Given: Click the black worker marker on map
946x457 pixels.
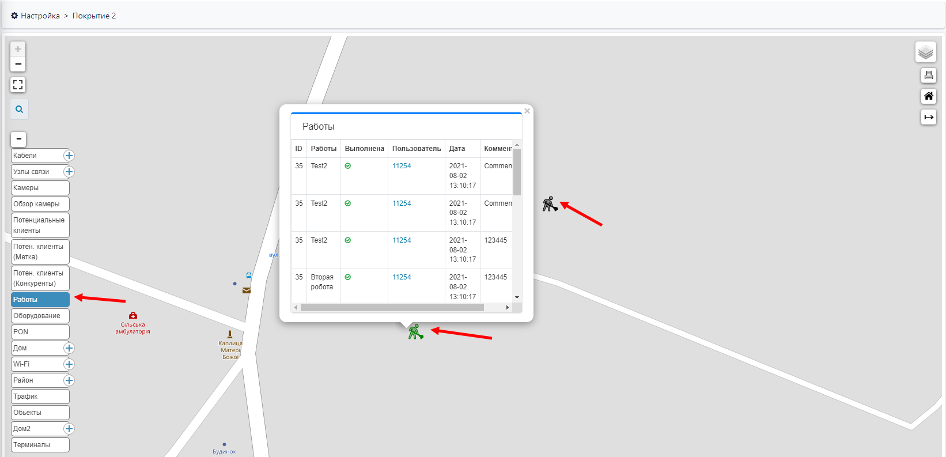Looking at the screenshot, I should (x=550, y=204).
